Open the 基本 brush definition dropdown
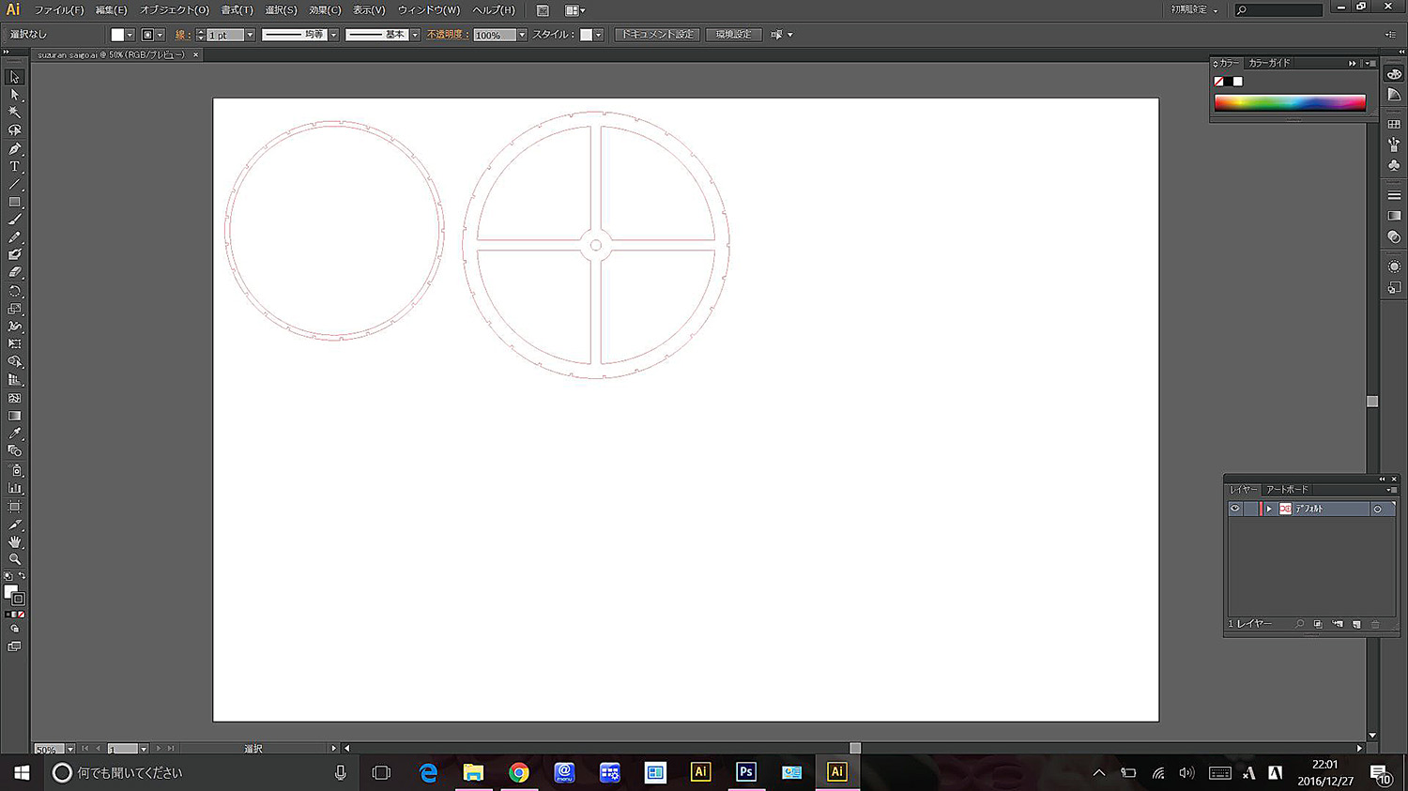Screen dimensions: 1408x791 pyautogui.click(x=415, y=35)
